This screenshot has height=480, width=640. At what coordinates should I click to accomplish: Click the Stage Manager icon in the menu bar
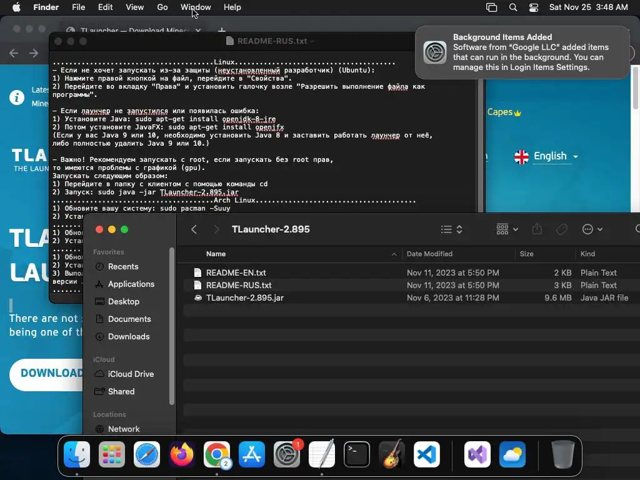491,7
